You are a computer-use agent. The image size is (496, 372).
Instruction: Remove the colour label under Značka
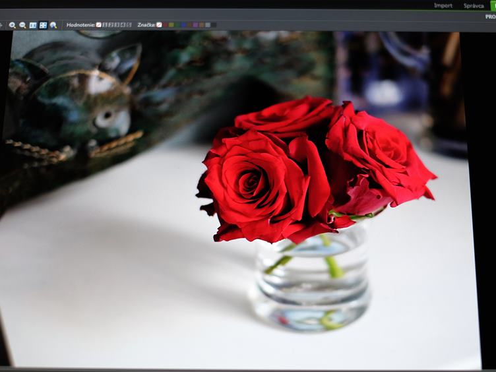pyautogui.click(x=159, y=24)
